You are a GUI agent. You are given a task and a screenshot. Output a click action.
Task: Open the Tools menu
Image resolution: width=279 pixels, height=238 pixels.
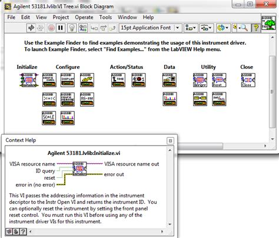click(x=105, y=17)
